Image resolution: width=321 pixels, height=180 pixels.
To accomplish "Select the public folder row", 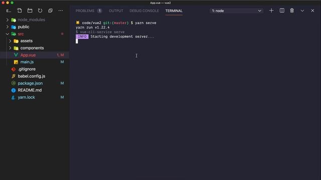I will pos(35,27).
